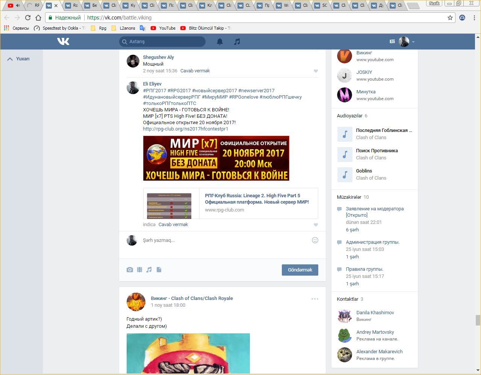Switch to the browser tab labeled SC
This screenshot has height=375, width=481.
click(321, 6)
